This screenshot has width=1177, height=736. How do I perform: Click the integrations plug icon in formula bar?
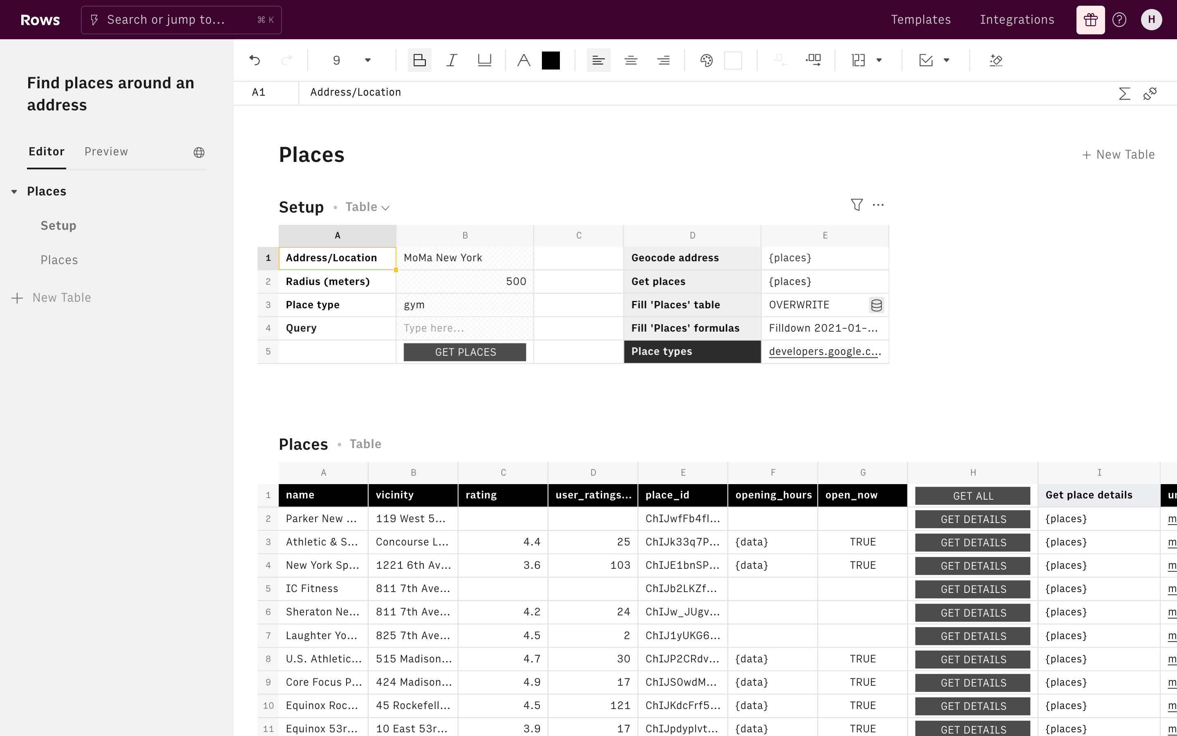[x=1150, y=93]
